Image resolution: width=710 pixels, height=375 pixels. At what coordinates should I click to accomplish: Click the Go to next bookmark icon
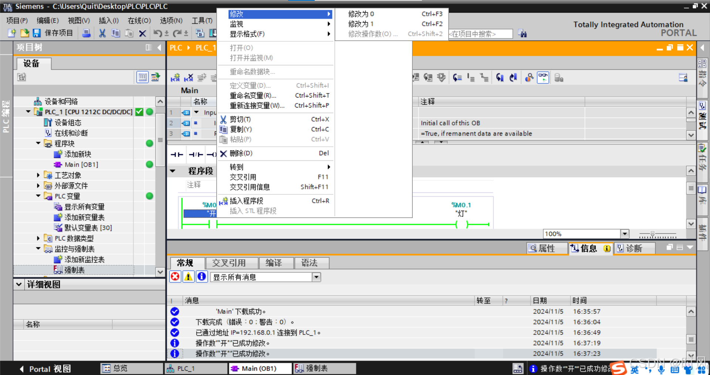(500, 78)
